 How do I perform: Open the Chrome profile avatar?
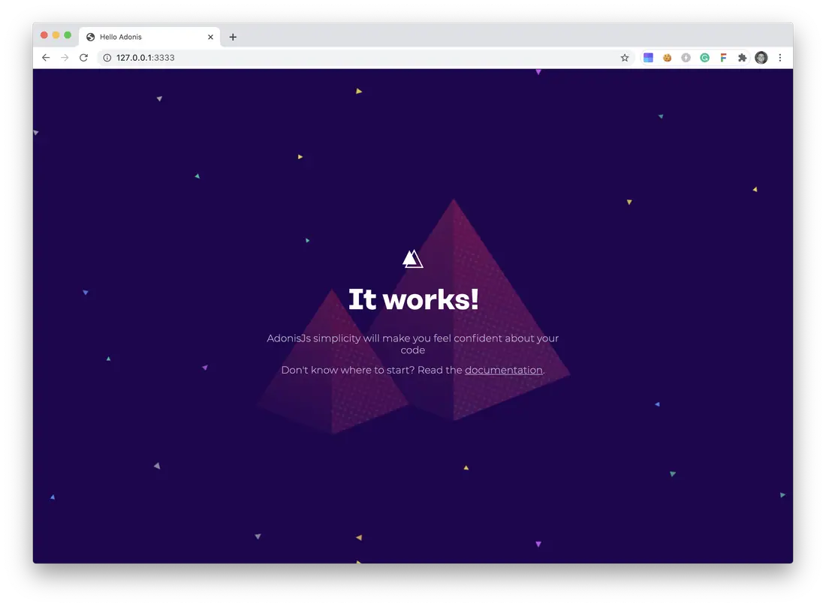761,57
